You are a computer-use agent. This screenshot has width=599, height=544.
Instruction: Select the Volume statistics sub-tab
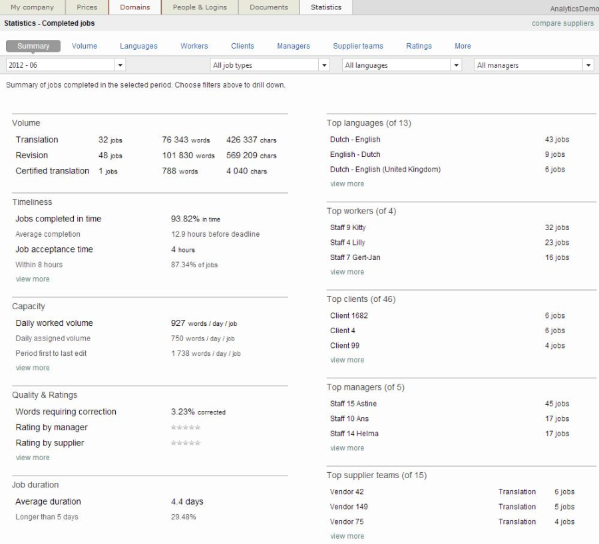point(85,46)
